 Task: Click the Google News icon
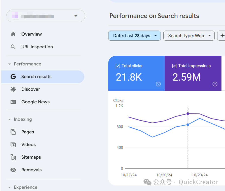(x=13, y=102)
